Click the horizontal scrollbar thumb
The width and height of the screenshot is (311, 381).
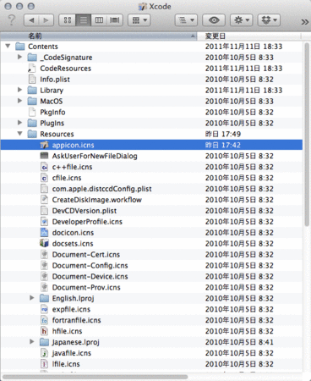pos(95,377)
